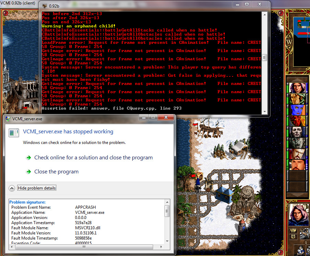310x256 pixels.
Task: Click the hero morale icon below large portrait
Action: pos(293,230)
